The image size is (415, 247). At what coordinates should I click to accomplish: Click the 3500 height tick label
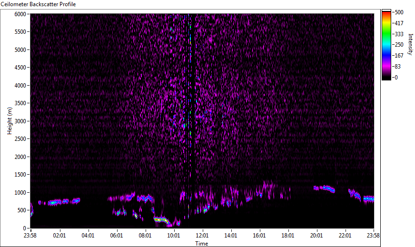point(20,103)
